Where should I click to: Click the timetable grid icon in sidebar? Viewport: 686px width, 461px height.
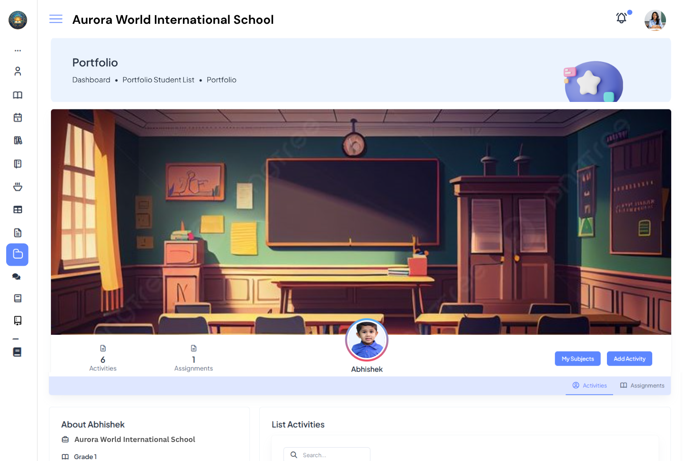pyautogui.click(x=17, y=209)
